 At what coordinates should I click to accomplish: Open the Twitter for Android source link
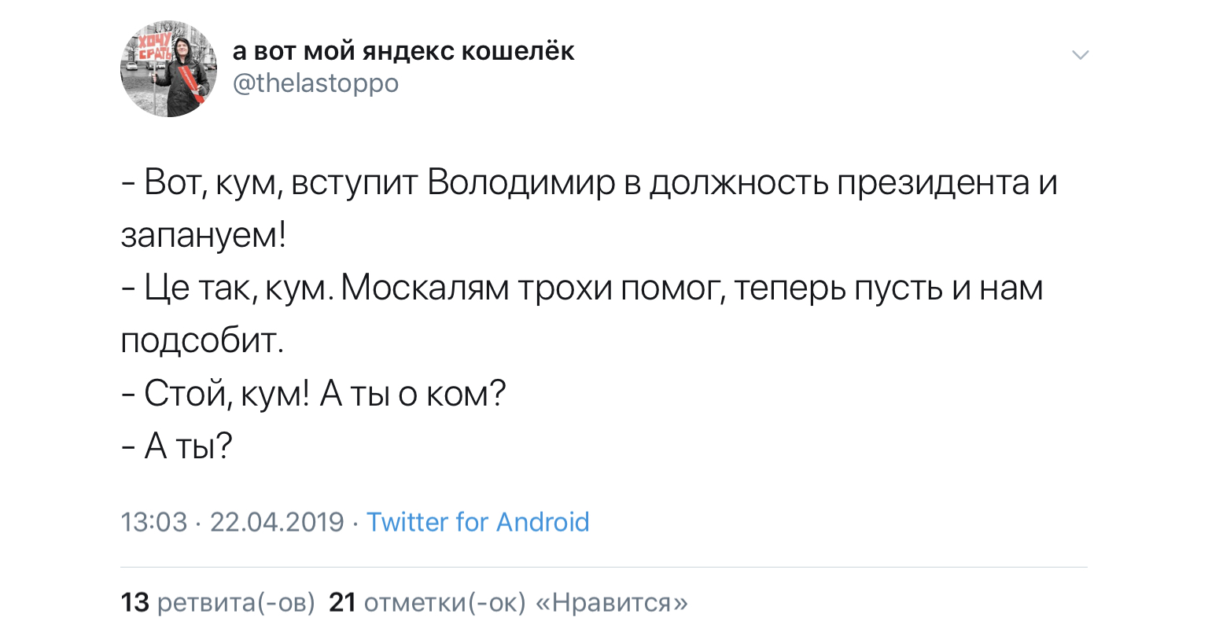(x=478, y=522)
